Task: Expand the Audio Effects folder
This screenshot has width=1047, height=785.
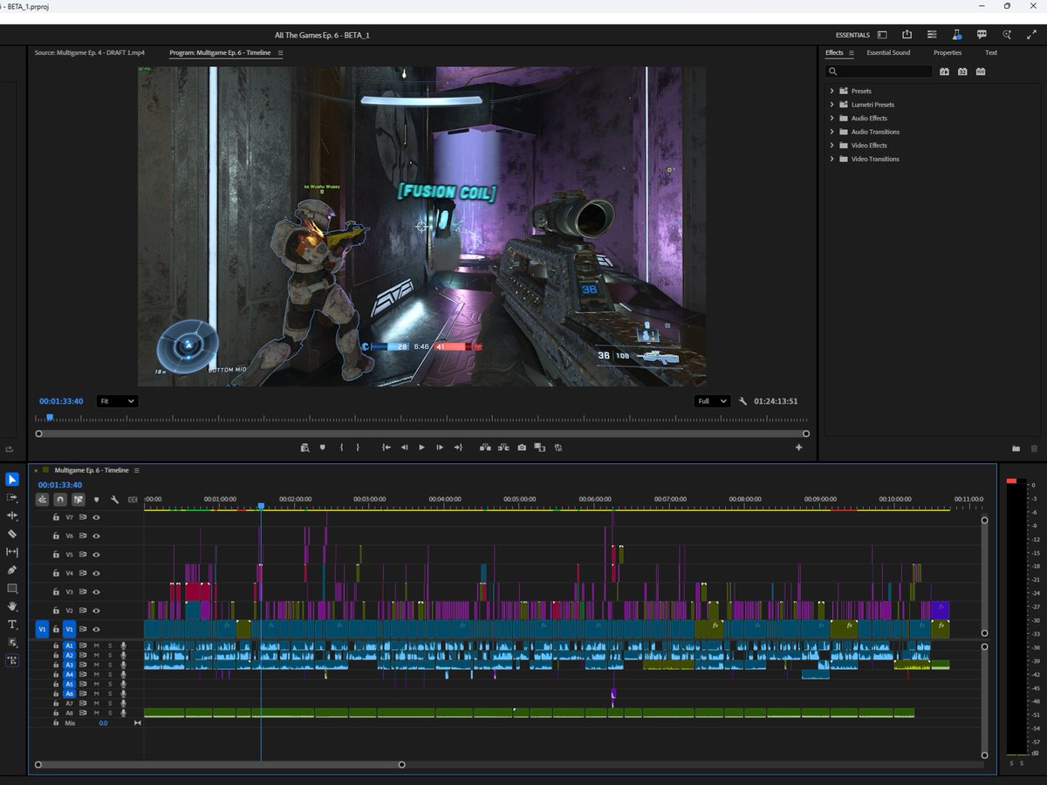Action: click(x=832, y=118)
